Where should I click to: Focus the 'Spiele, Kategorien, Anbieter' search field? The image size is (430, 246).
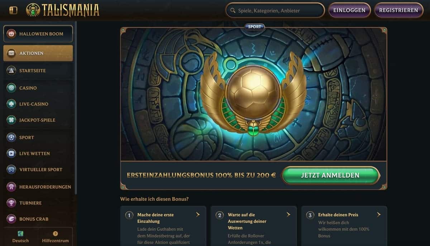click(275, 10)
